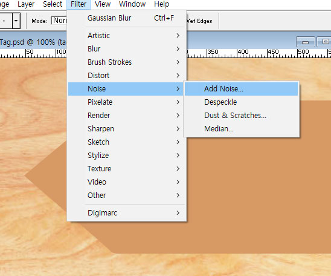Open the blending Mode combo box
The width and height of the screenshot is (331, 276).
click(59, 21)
